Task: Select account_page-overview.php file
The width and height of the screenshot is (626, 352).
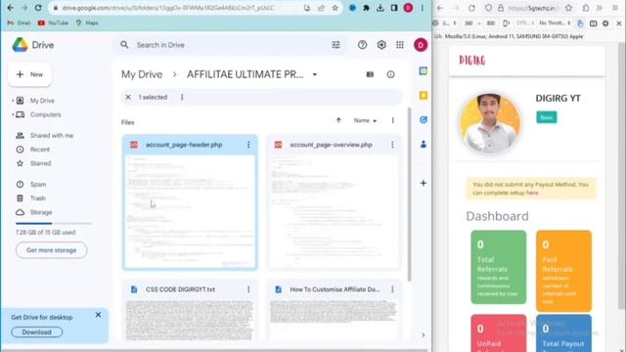Action: click(334, 202)
